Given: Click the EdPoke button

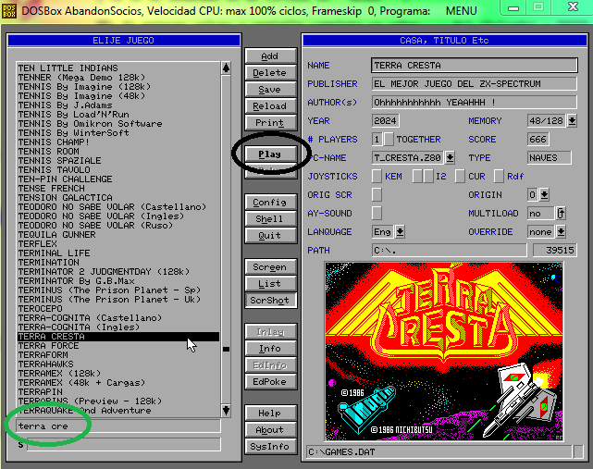Looking at the screenshot, I should (x=270, y=382).
